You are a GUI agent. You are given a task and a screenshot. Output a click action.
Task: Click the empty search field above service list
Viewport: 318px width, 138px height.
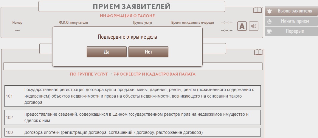pos(133,66)
